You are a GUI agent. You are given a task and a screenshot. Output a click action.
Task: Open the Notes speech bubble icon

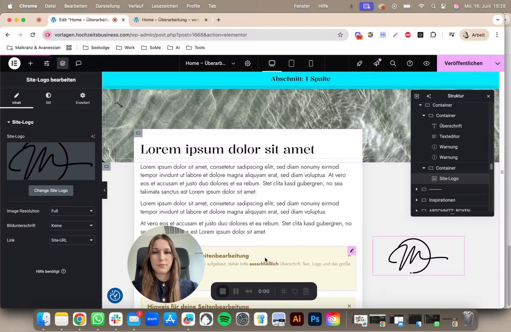coord(79,63)
